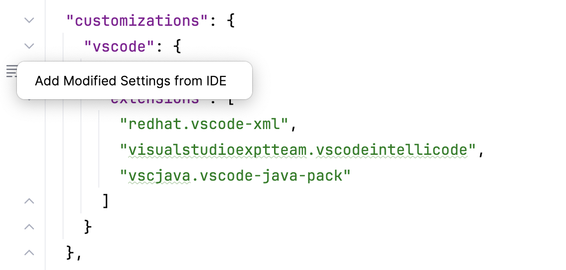Place caret in "customizations" key

pos(138,21)
